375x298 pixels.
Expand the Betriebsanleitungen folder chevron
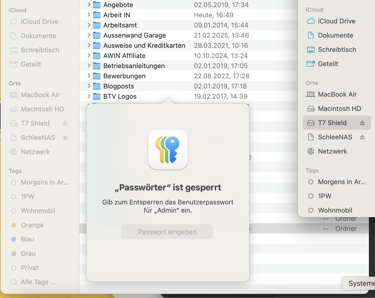point(89,66)
